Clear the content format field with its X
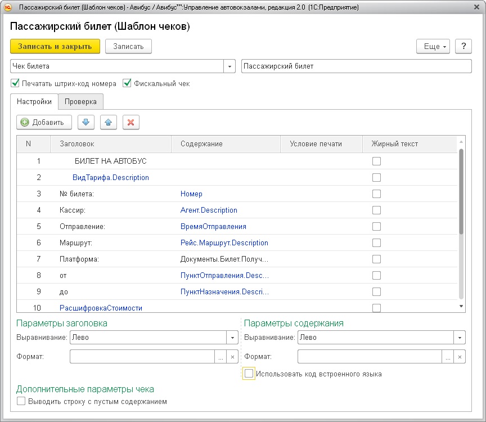The width and height of the screenshot is (486, 422). click(460, 357)
